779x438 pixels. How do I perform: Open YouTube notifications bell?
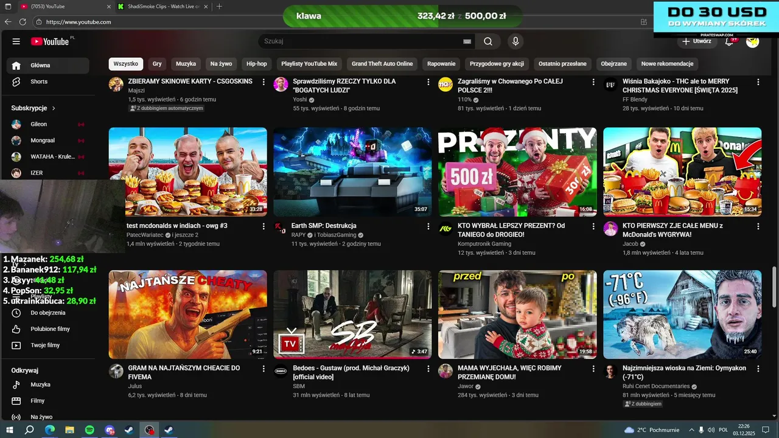729,41
